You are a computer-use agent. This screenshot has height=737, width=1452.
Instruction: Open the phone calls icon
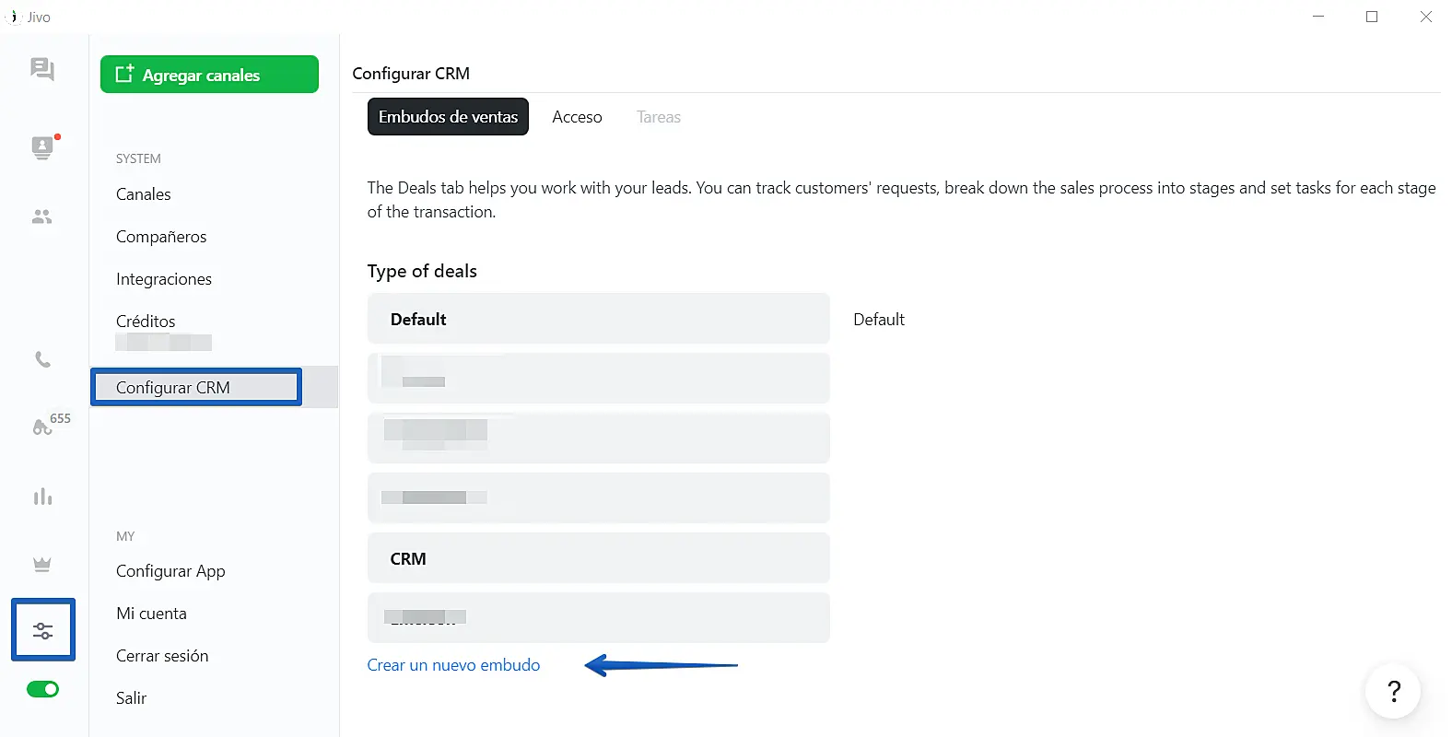pos(42,359)
